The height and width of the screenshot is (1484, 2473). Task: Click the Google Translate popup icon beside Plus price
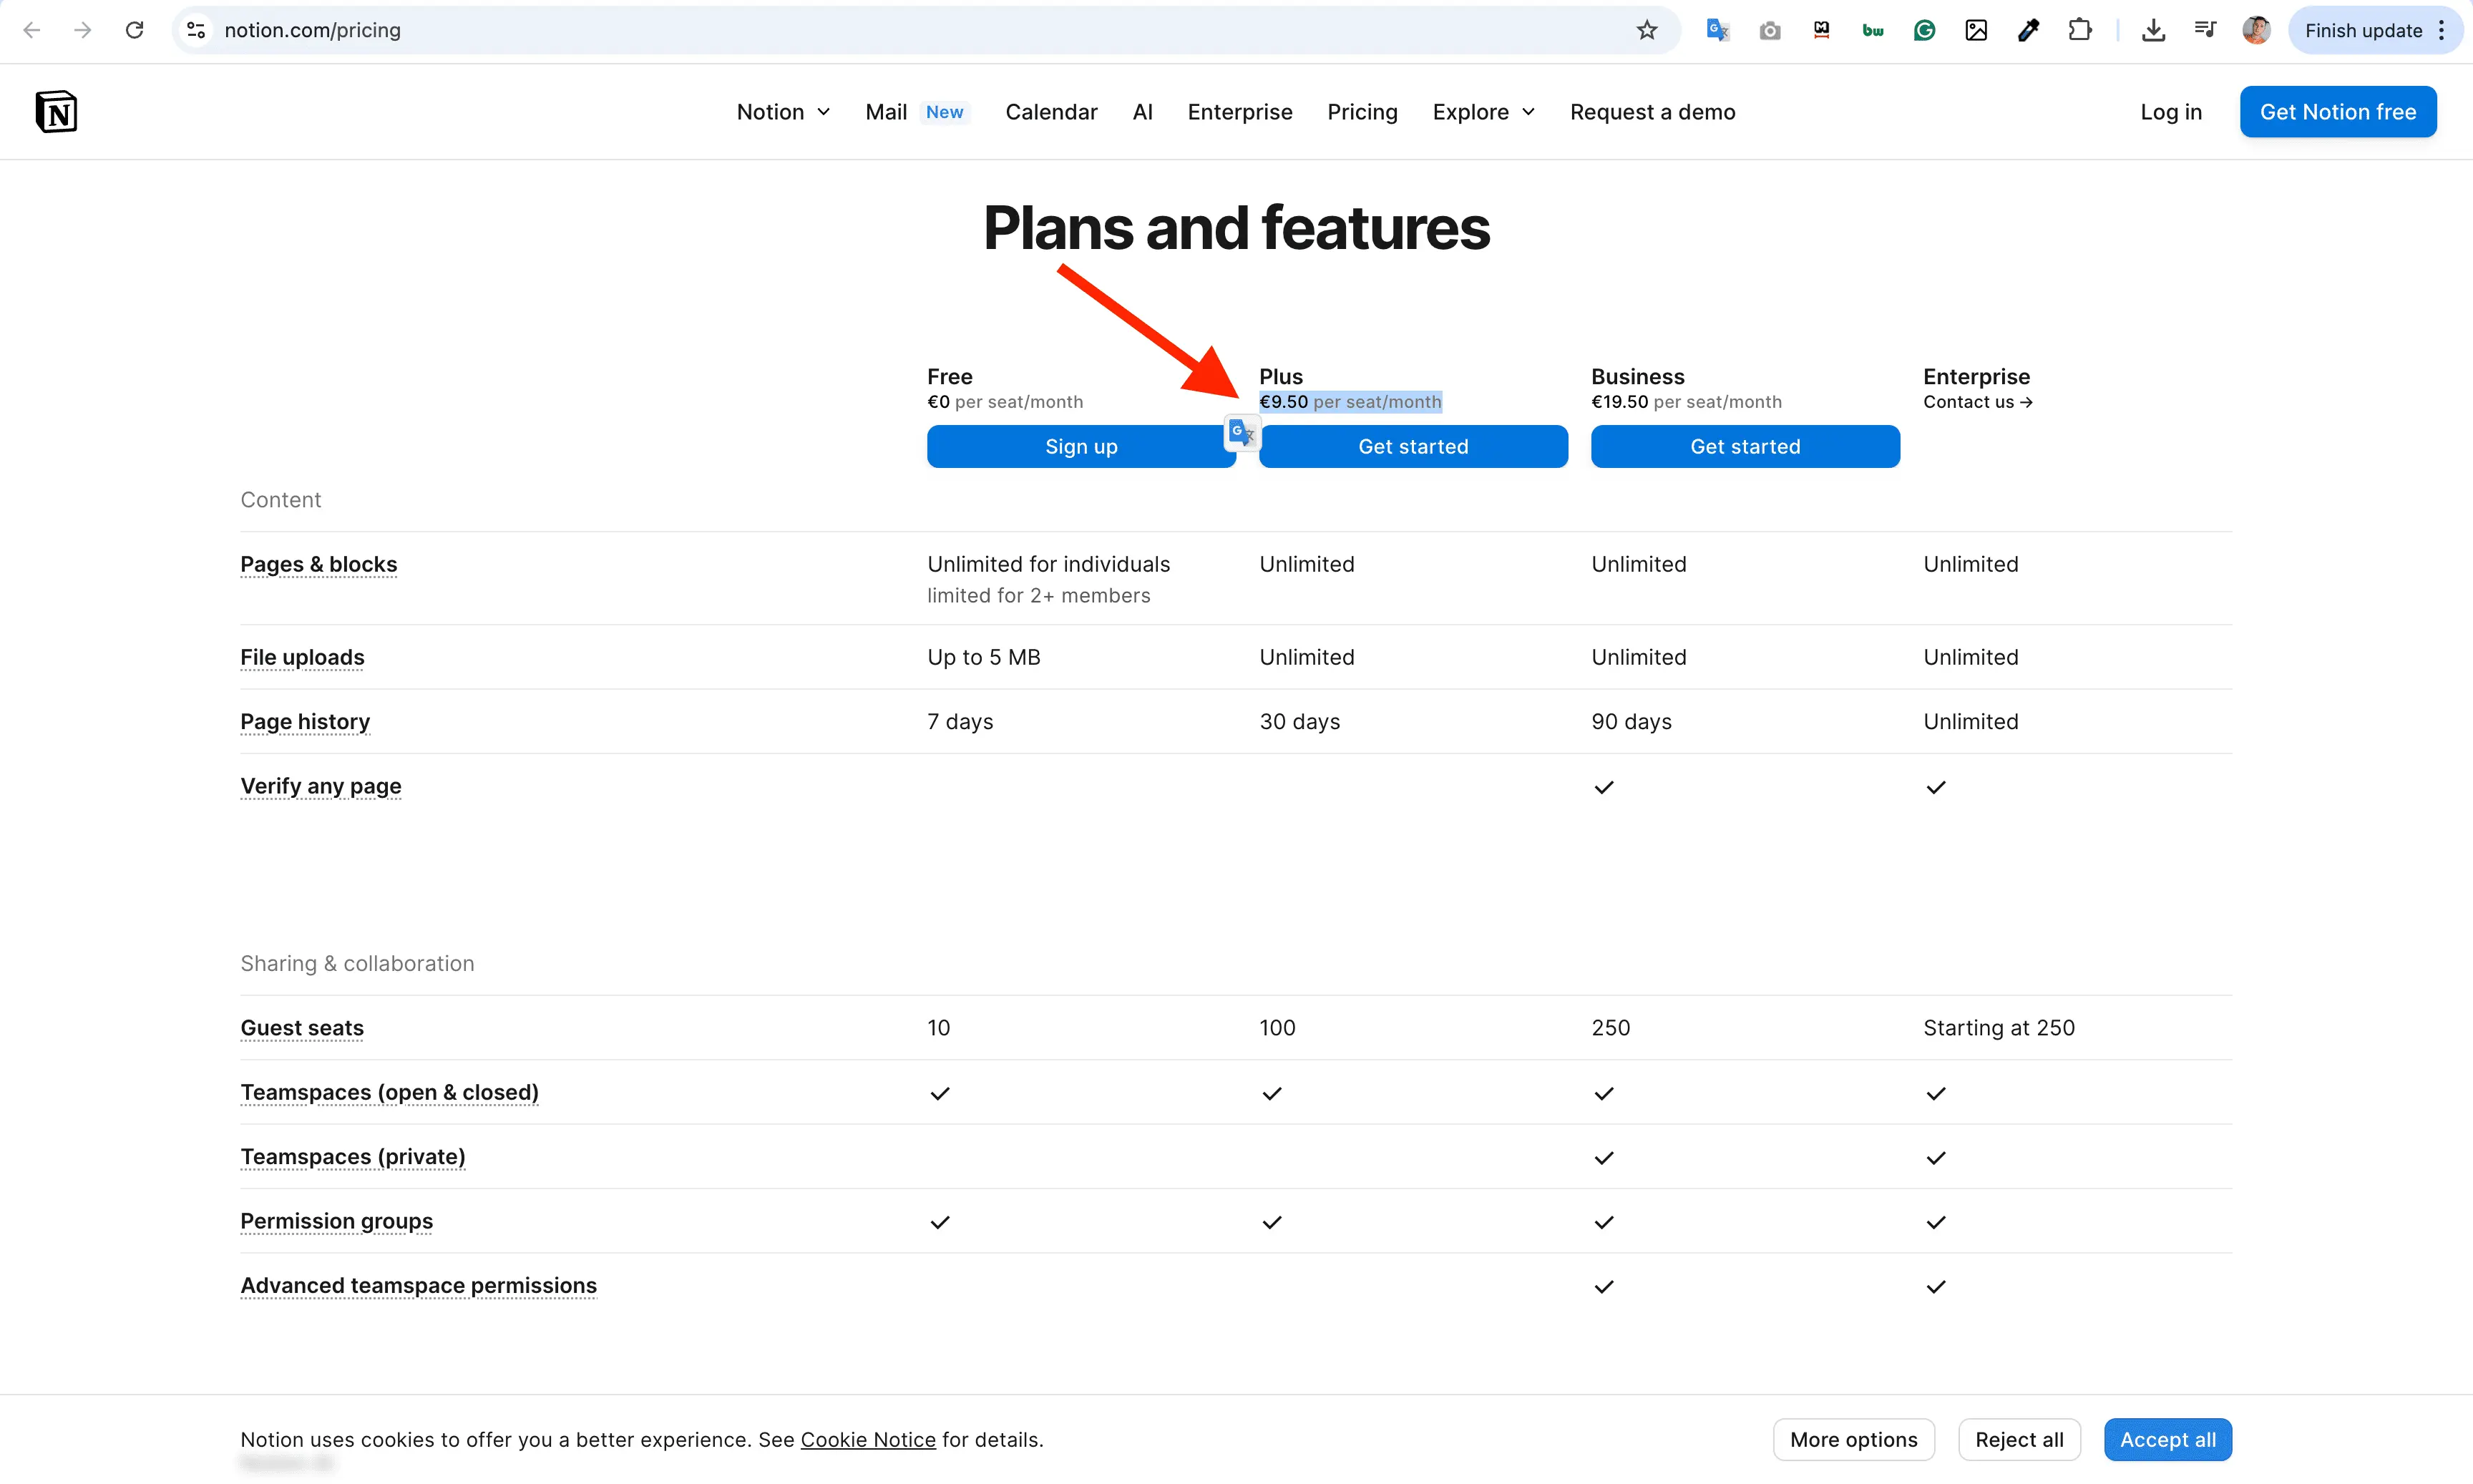(x=1241, y=432)
